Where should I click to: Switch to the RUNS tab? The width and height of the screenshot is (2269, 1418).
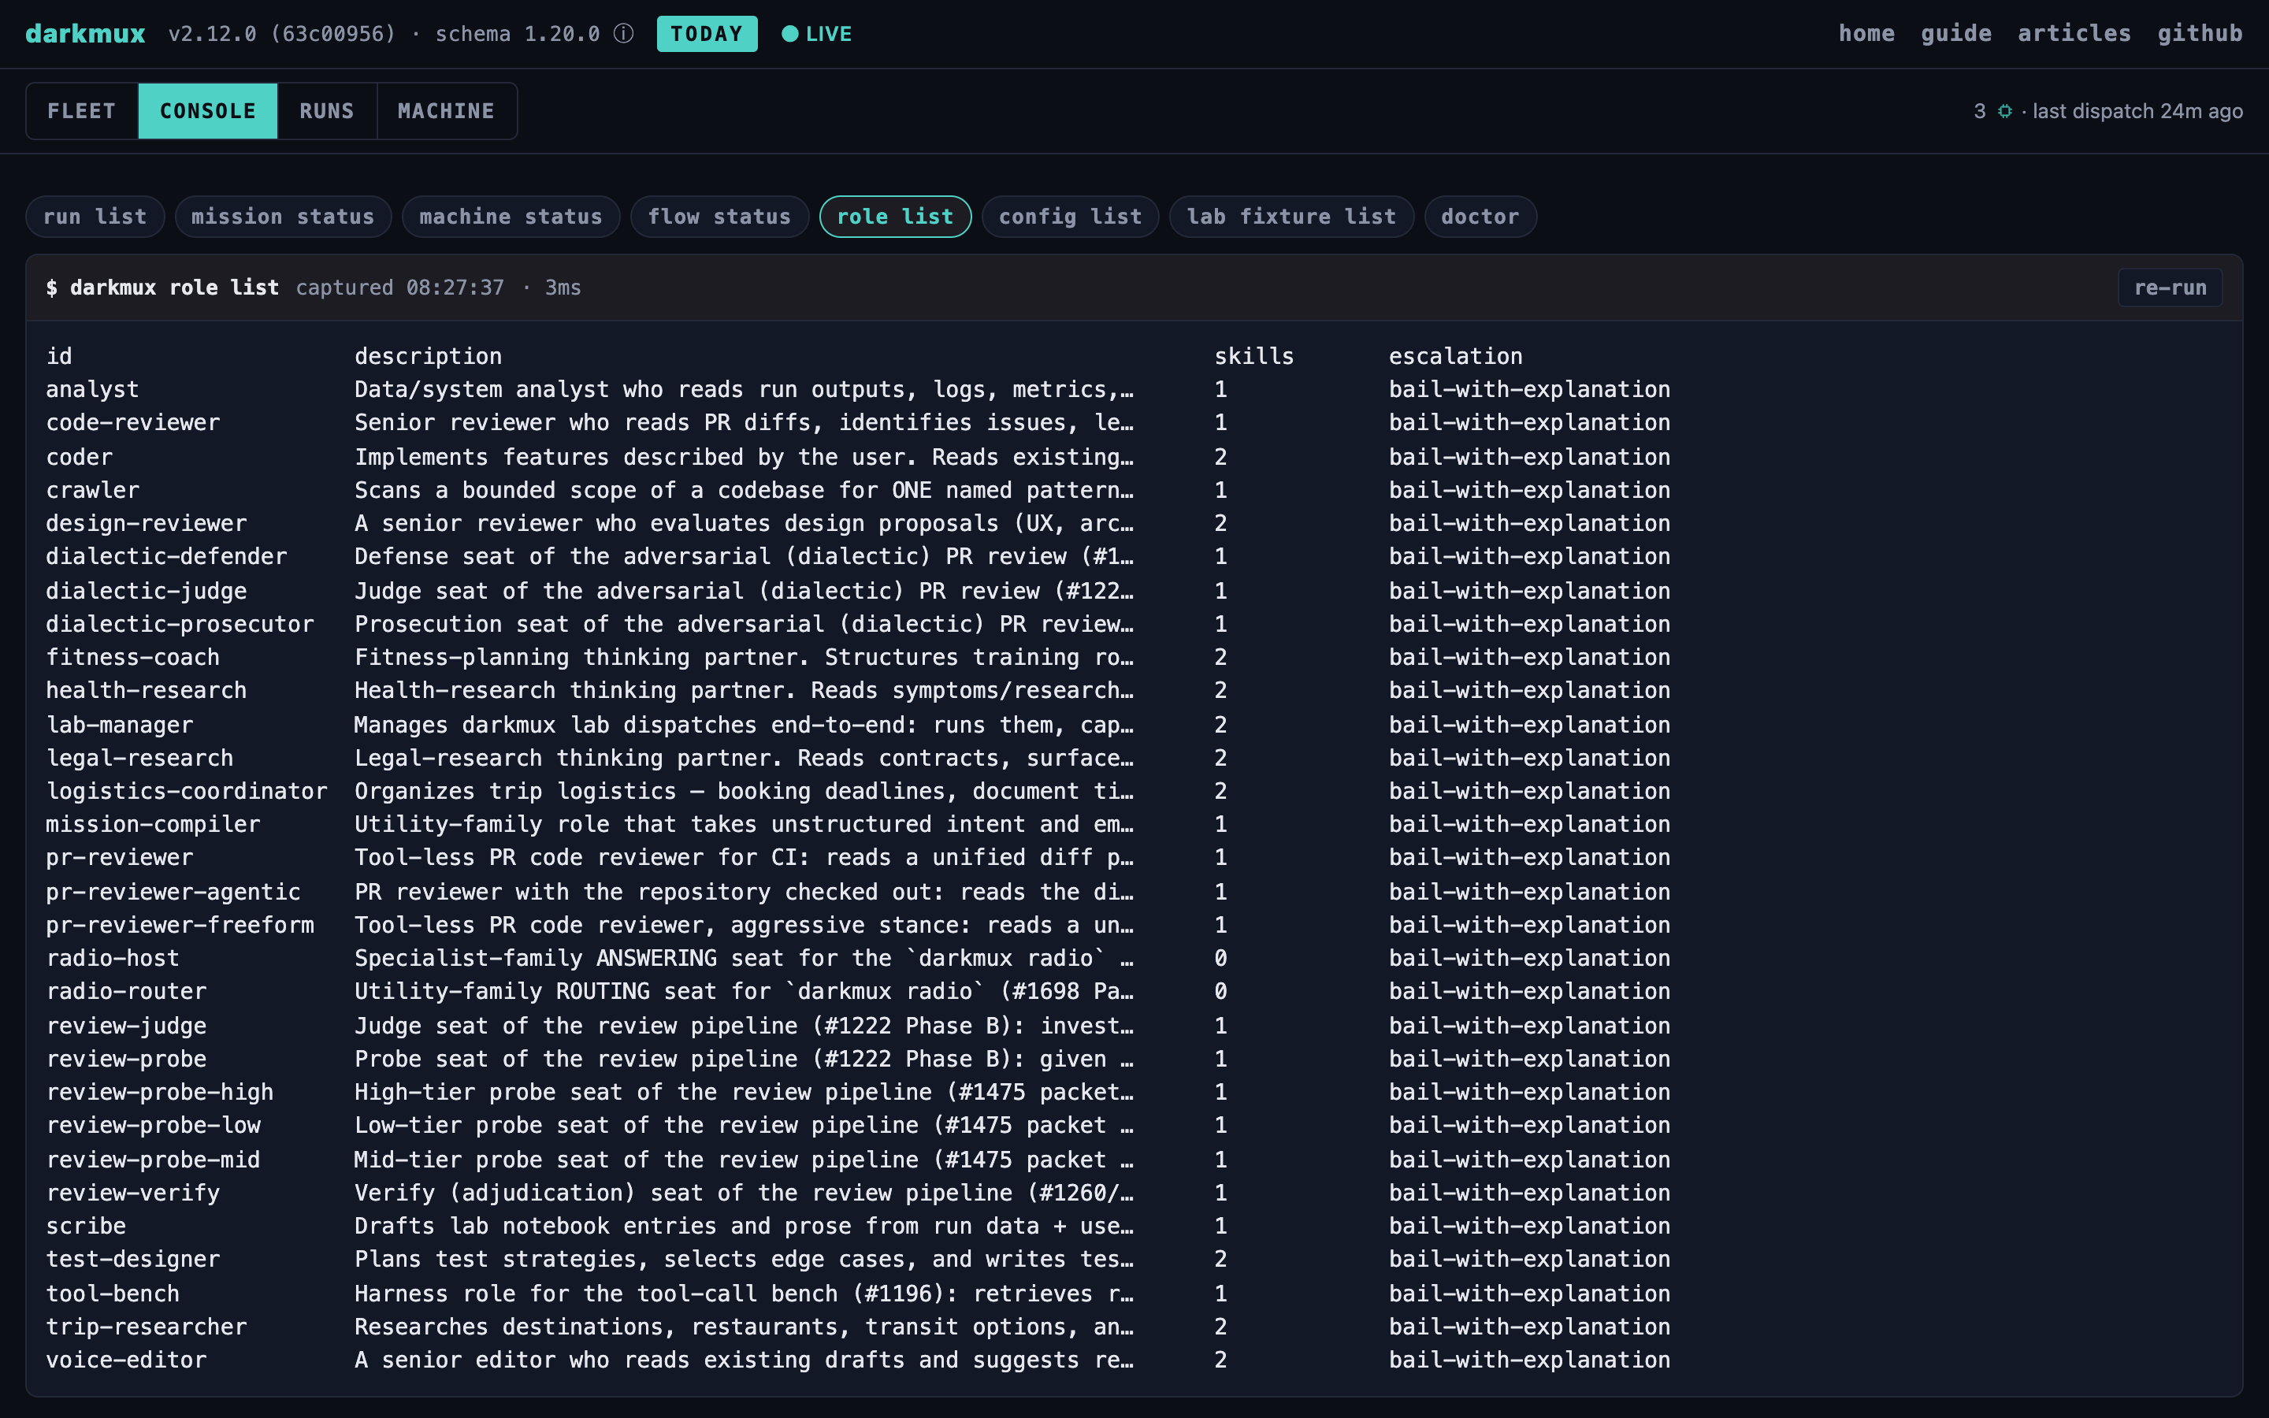pos(327,110)
